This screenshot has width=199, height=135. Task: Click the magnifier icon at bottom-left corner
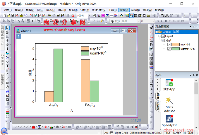pyautogui.click(x=4, y=131)
